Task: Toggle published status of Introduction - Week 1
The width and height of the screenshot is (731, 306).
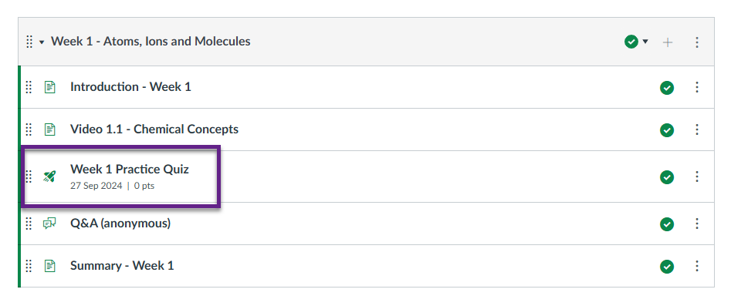Action: point(667,88)
